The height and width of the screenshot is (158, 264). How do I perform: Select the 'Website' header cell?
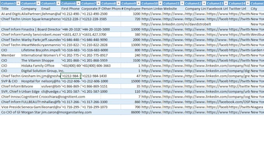pos(174,8)
